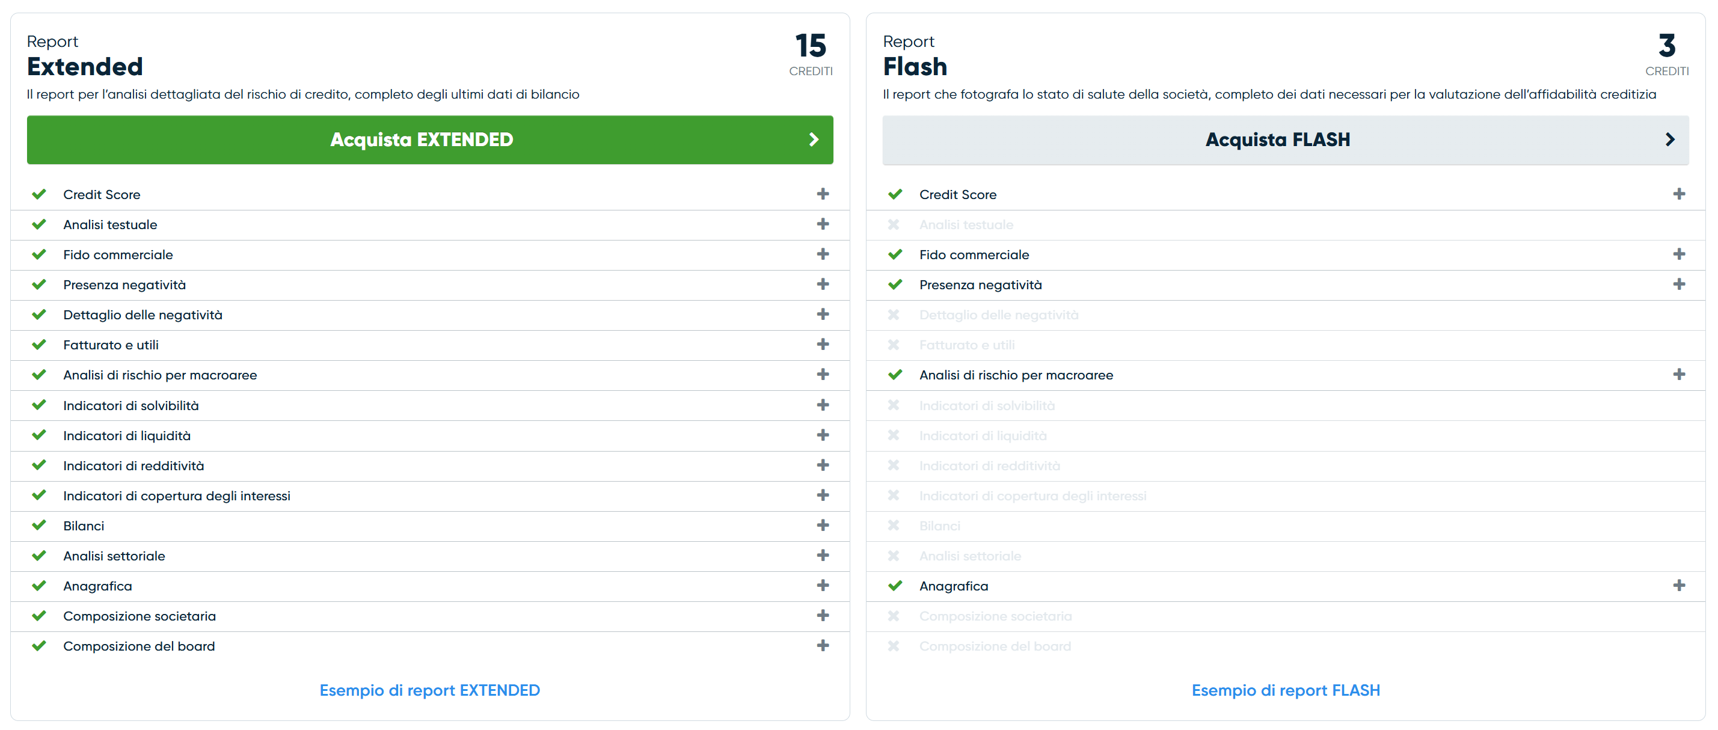Open Esempio di report FLASH link

click(1285, 690)
